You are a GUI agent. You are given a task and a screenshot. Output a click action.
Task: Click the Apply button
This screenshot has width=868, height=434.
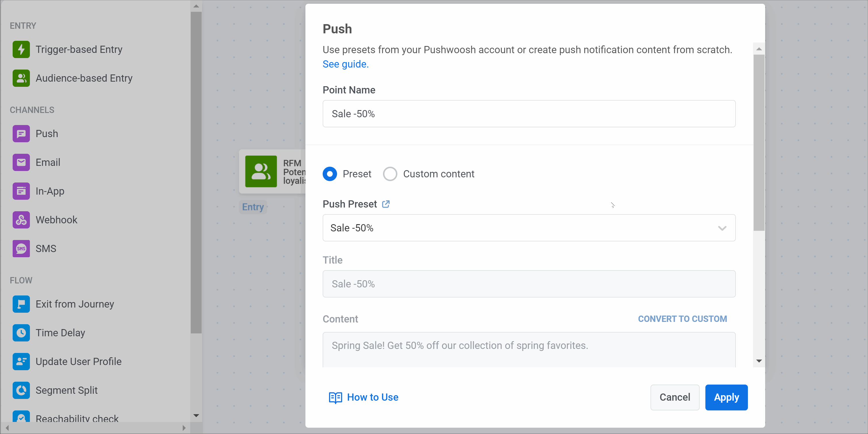(x=726, y=397)
